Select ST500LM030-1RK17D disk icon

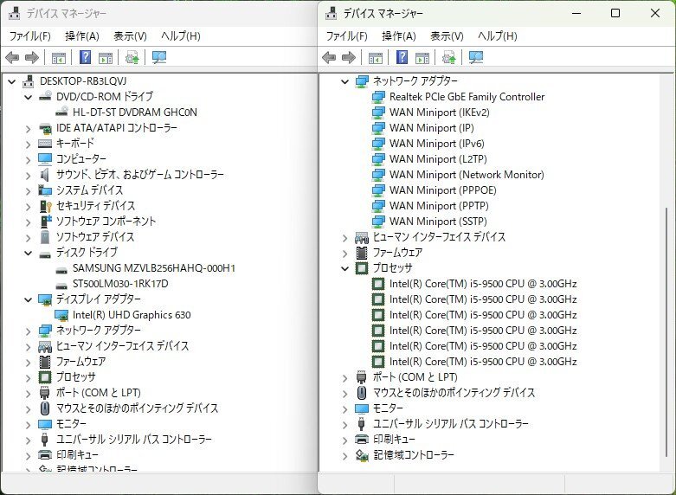click(x=62, y=285)
